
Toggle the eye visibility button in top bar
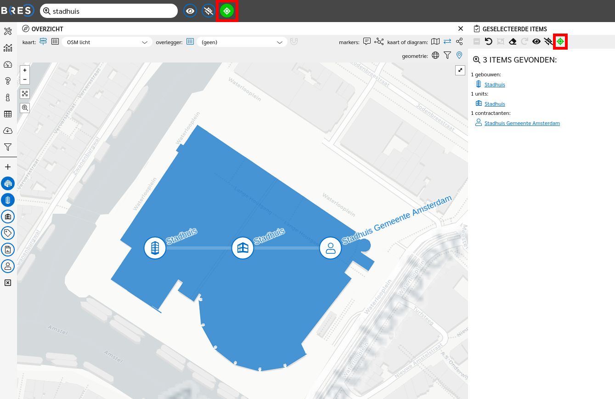tap(190, 11)
